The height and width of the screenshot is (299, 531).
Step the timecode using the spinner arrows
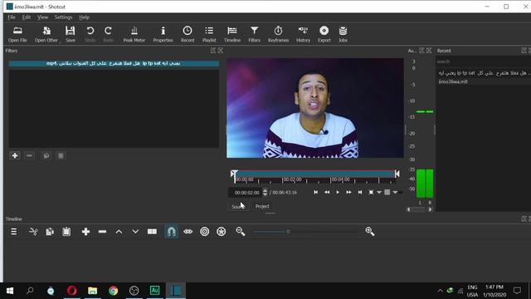[265, 193]
